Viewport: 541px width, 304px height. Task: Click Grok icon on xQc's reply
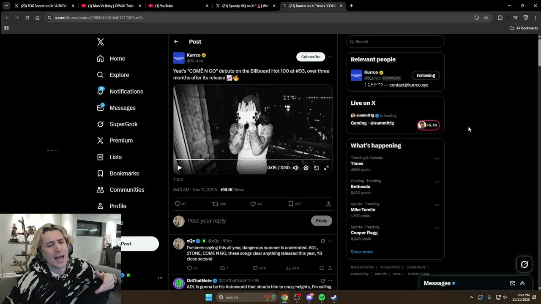[322, 241]
